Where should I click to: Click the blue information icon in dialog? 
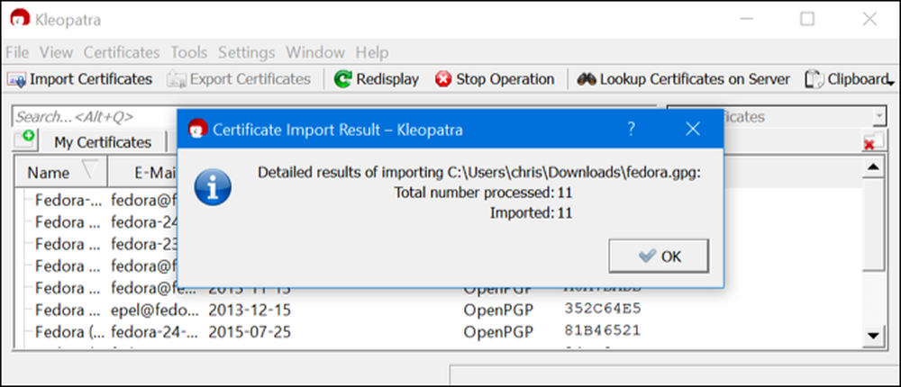pos(213,186)
